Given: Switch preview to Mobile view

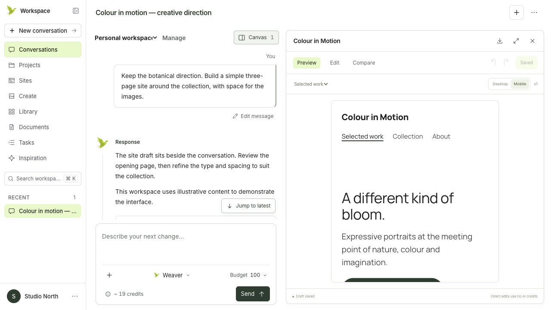Looking at the screenshot, I should [520, 84].
